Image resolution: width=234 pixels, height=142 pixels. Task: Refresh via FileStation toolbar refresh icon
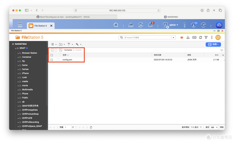(x=201, y=38)
